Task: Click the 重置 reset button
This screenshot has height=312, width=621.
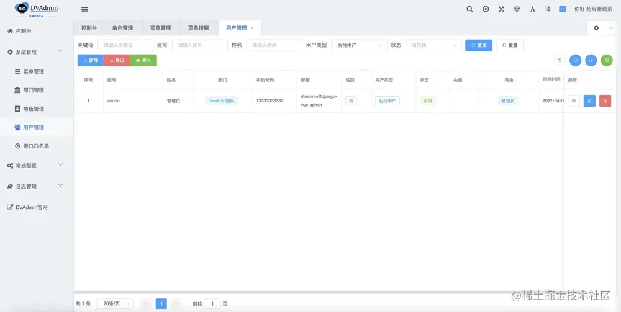Action: point(510,45)
